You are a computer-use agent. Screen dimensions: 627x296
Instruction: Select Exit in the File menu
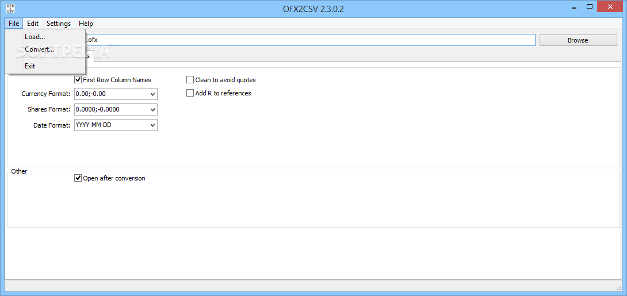tap(45, 66)
